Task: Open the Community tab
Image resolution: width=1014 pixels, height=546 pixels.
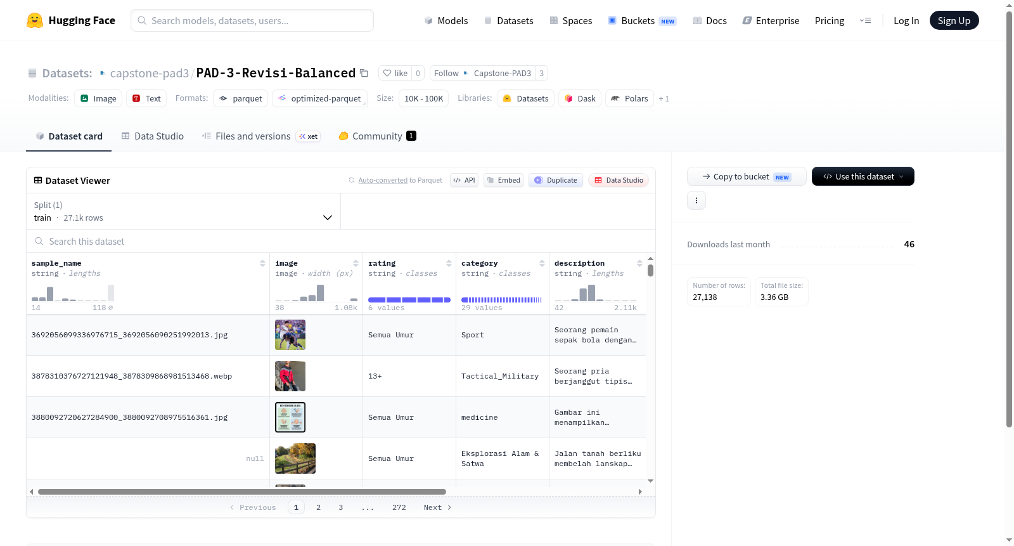Action: pyautogui.click(x=378, y=136)
